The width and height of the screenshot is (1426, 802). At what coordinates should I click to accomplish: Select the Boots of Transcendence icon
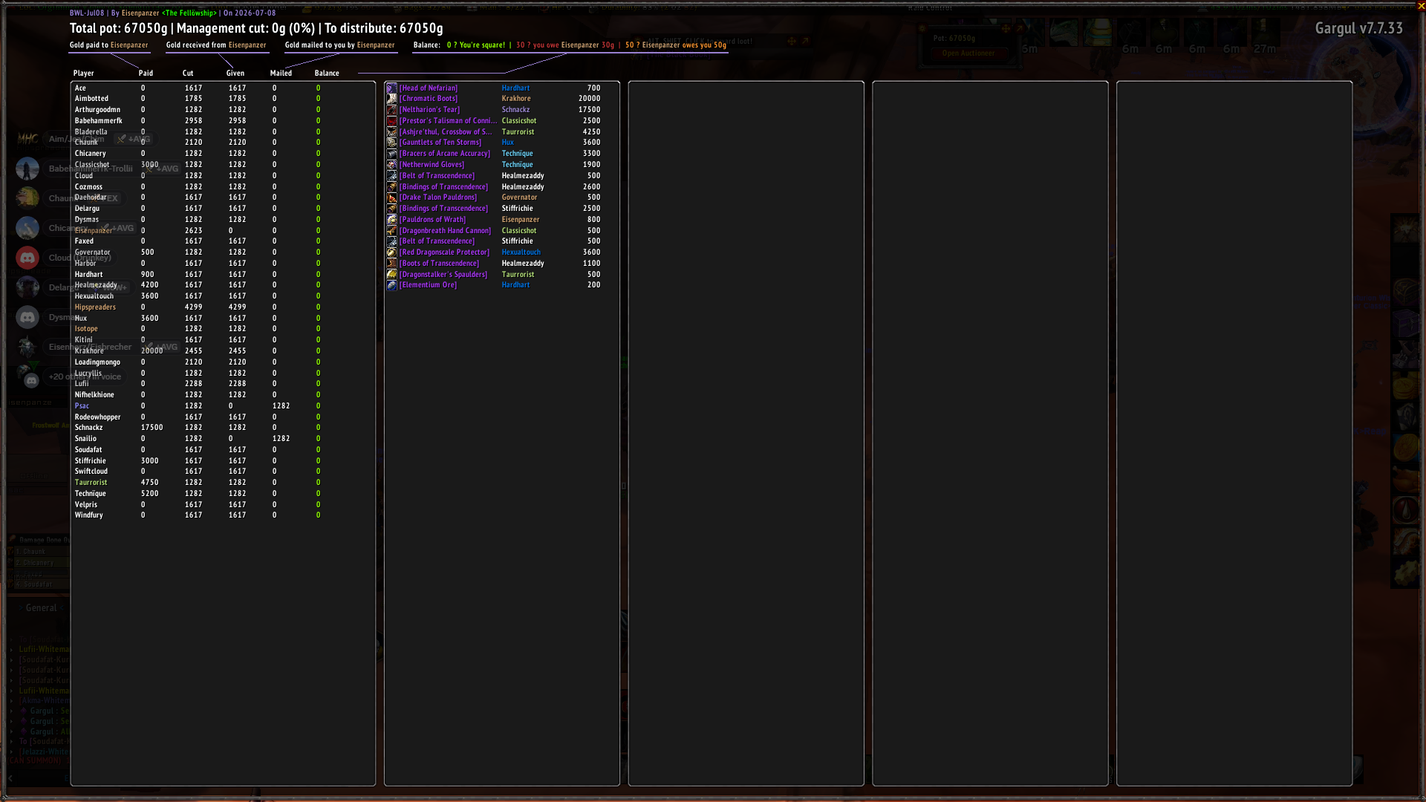coord(391,264)
